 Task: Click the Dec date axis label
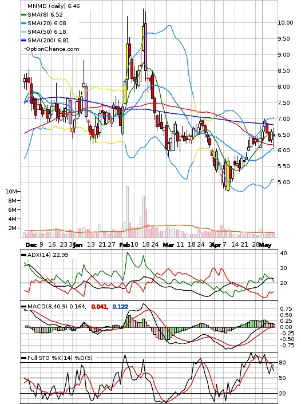31,244
